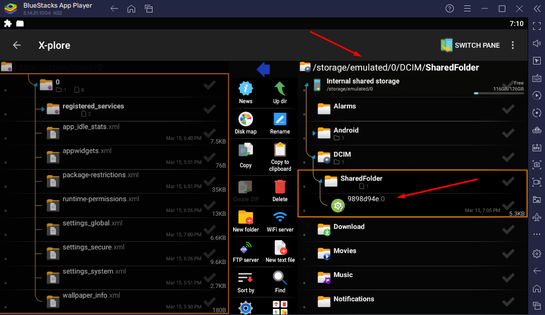The height and width of the screenshot is (315, 545).
Task: Open BlueStacks recent apps in title bar
Action: pos(149,9)
